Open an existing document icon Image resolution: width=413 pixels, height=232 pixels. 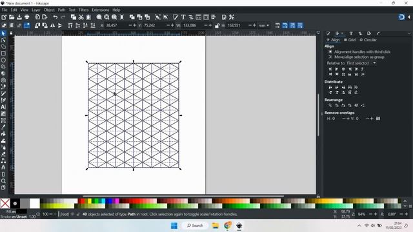(x=12, y=17)
